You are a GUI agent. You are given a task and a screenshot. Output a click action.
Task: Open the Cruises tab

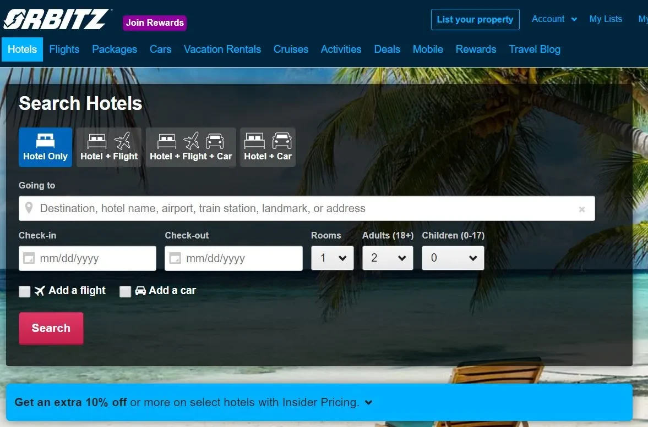pos(291,49)
